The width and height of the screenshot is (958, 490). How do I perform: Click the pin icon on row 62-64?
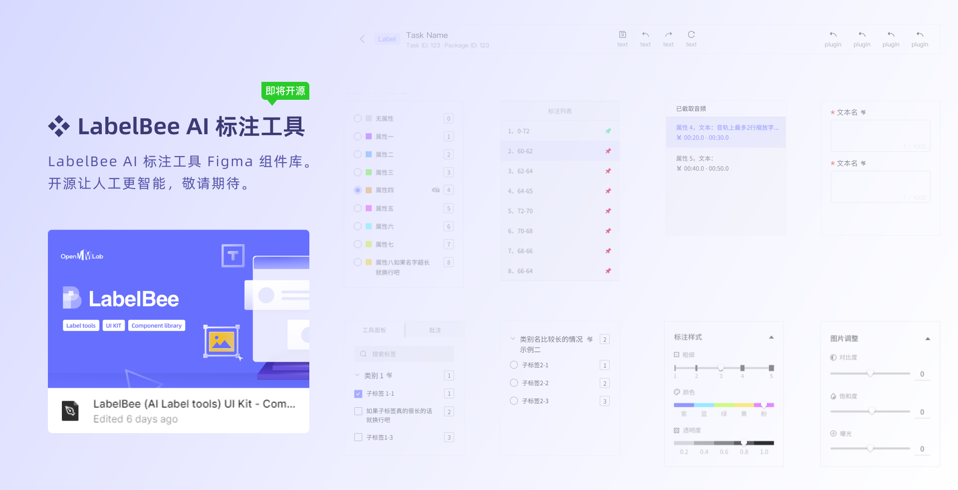[x=608, y=171]
